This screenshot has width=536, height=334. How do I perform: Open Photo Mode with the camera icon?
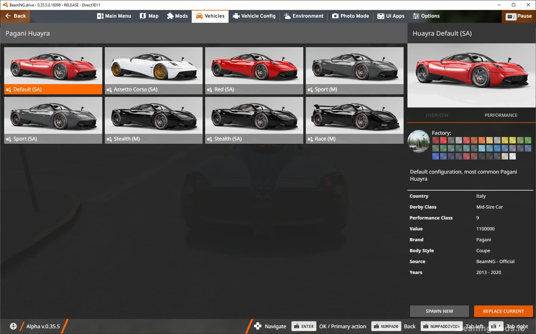[335, 16]
